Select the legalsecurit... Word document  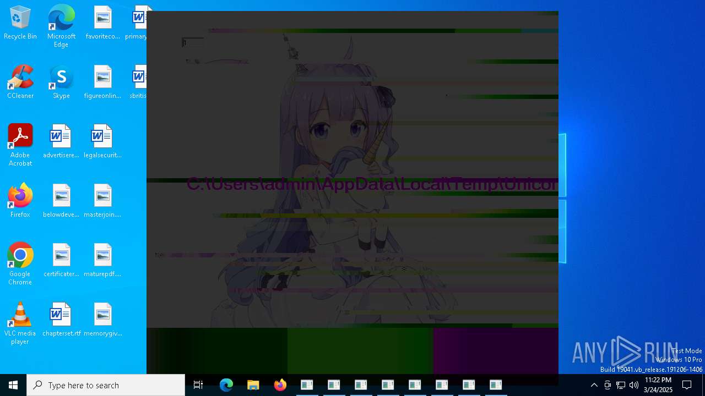coord(103,142)
